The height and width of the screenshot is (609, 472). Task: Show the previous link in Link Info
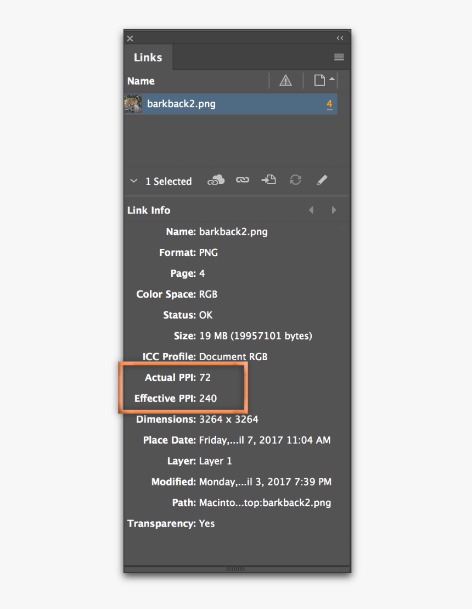click(x=311, y=210)
